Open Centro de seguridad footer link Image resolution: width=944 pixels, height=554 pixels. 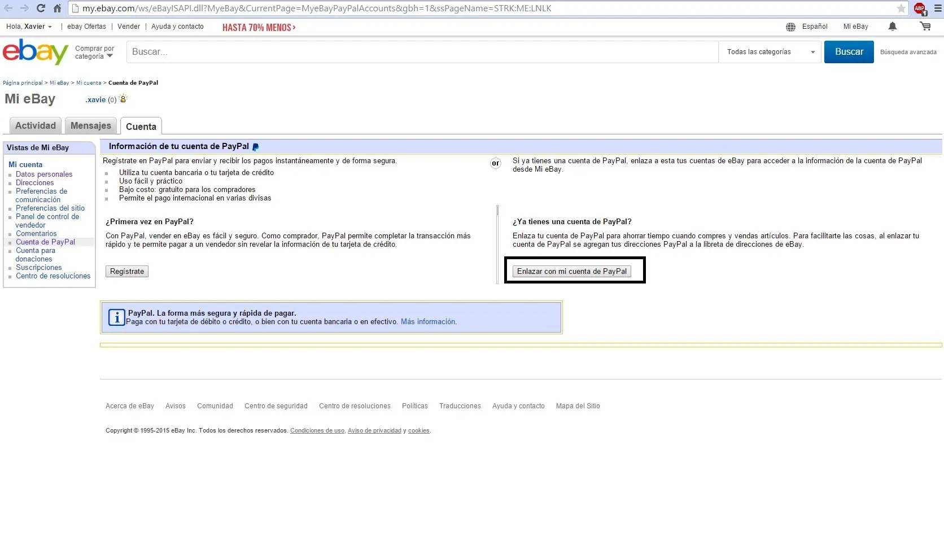276,406
